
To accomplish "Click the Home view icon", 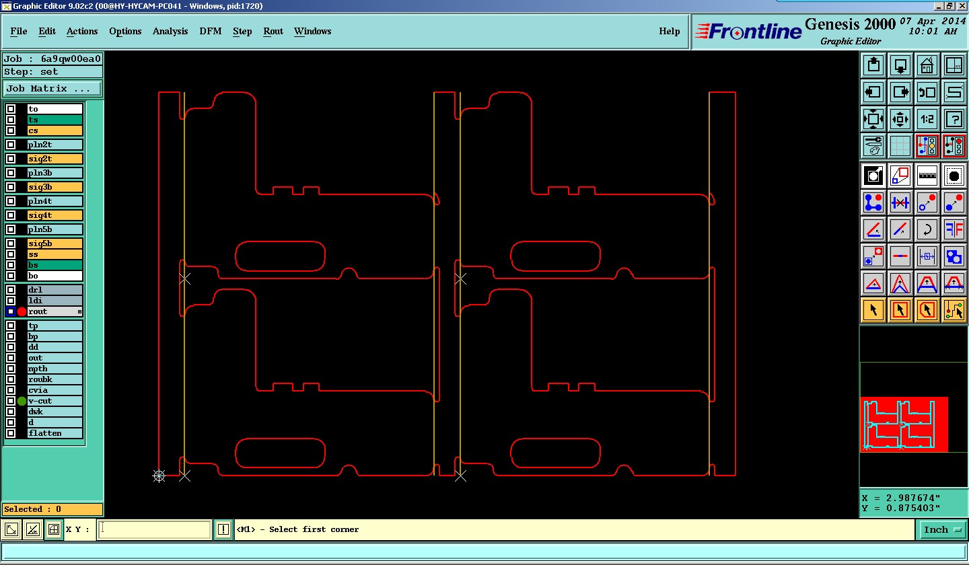I will 927,65.
